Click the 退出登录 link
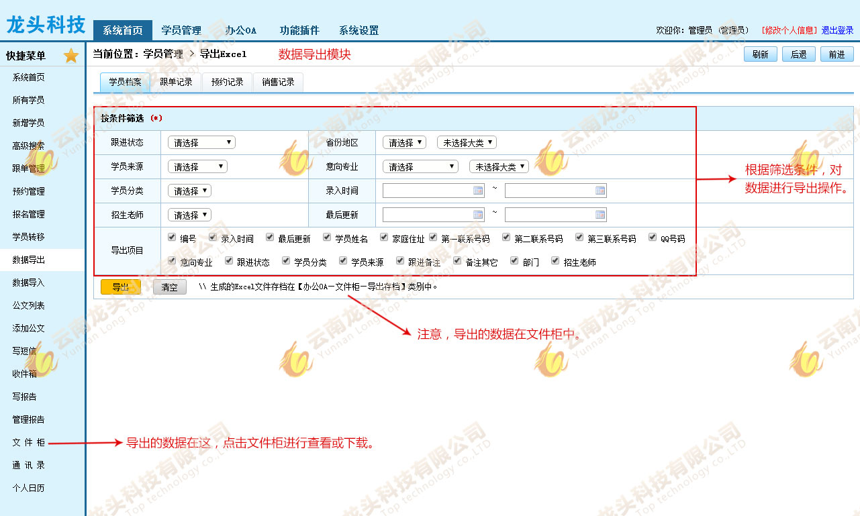Viewport: 860px width, 516px height. click(x=837, y=30)
